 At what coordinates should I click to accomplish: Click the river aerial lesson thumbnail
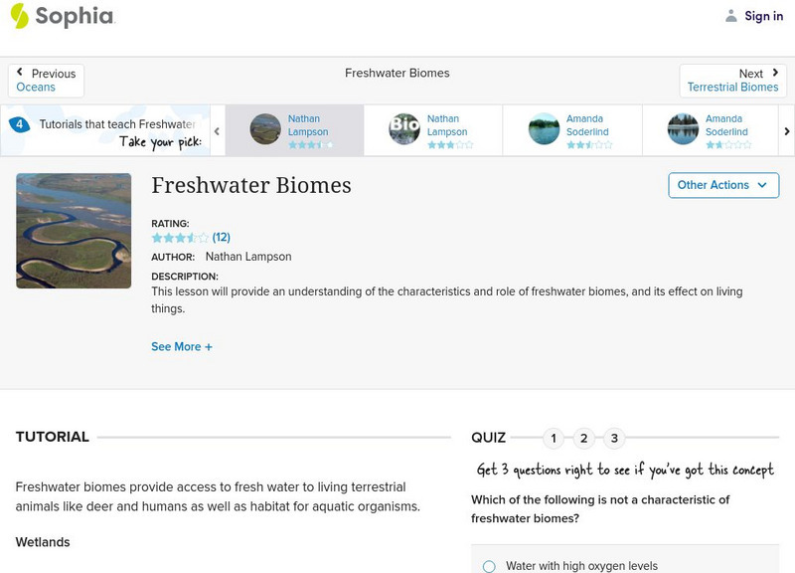pos(74,231)
